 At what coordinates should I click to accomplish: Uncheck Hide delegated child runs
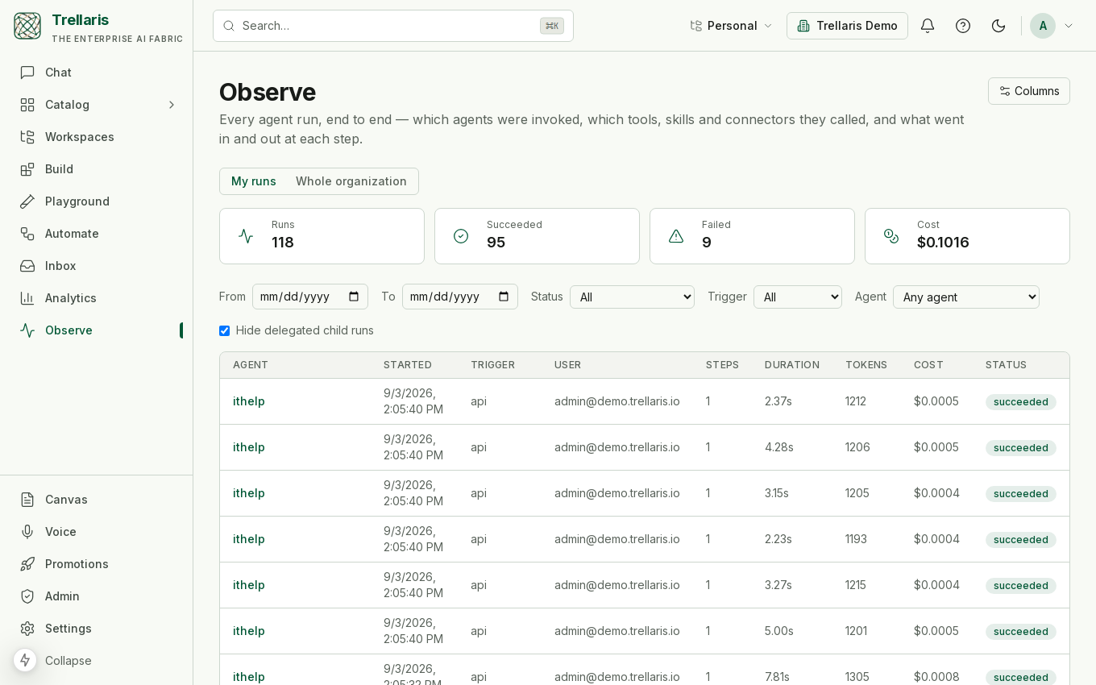click(224, 330)
